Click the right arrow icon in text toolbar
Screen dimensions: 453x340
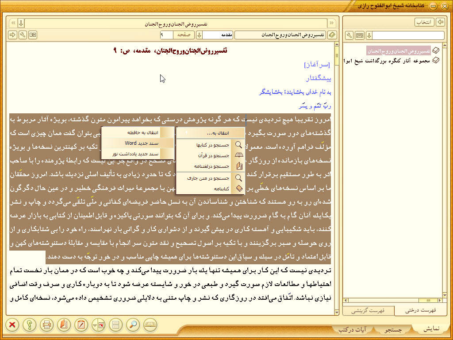click(x=12, y=35)
